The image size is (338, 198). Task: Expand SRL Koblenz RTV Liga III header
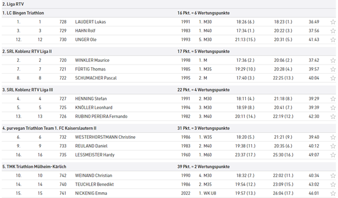[x=169, y=90]
